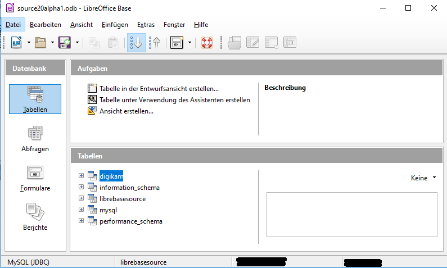447x268 pixels.
Task: Click the Delete table toolbar icon
Action: coord(271,43)
